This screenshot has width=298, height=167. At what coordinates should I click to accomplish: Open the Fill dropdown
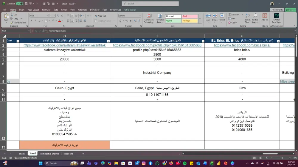point(232,18)
